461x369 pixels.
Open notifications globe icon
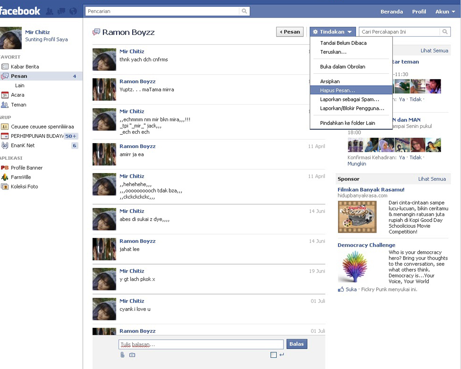point(73,11)
